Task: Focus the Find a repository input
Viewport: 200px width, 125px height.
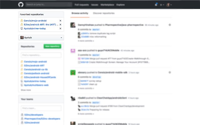Action: [41, 55]
